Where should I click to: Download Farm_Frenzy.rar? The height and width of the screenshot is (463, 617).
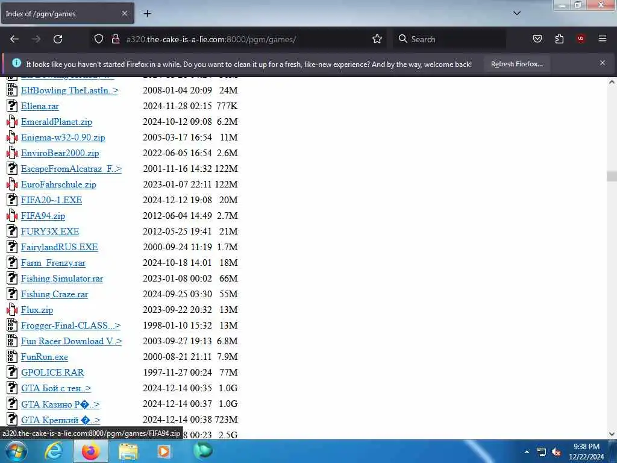53,263
